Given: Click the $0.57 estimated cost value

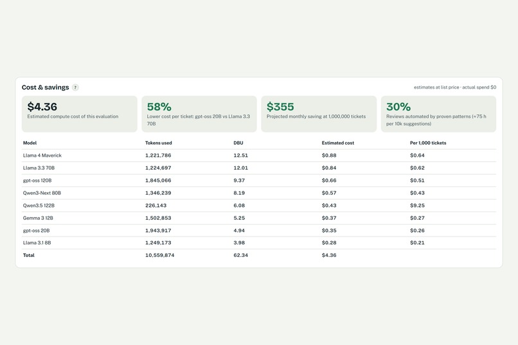Looking at the screenshot, I should pyautogui.click(x=329, y=193).
